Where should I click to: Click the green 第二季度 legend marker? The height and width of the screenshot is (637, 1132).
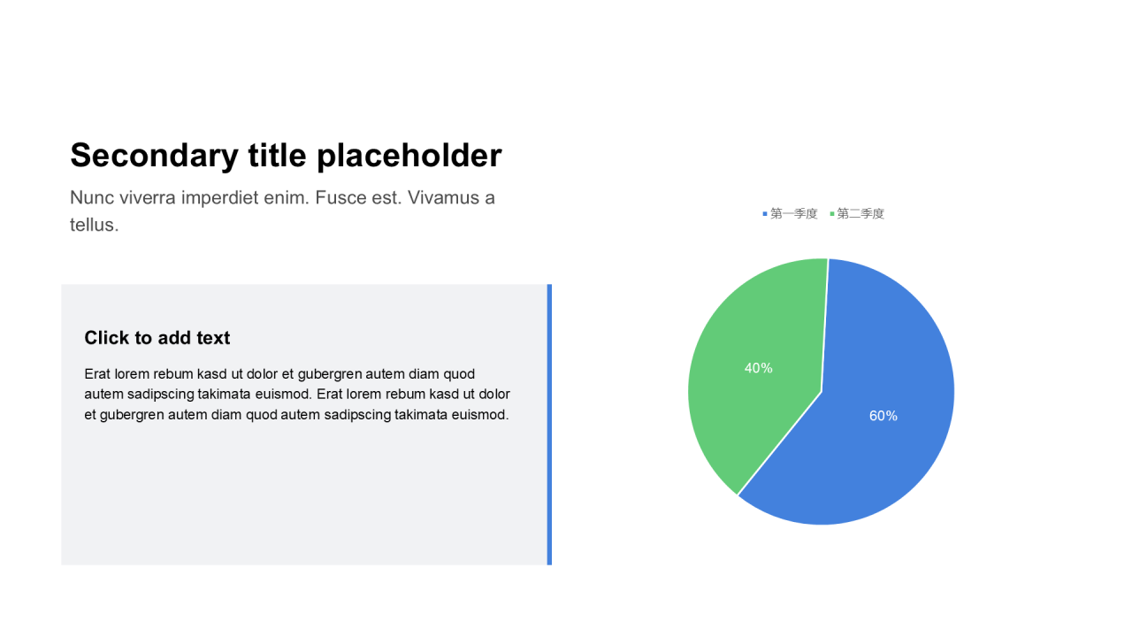pyautogui.click(x=832, y=214)
